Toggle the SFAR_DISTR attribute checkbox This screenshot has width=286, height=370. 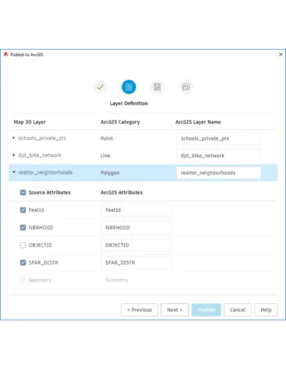23,262
